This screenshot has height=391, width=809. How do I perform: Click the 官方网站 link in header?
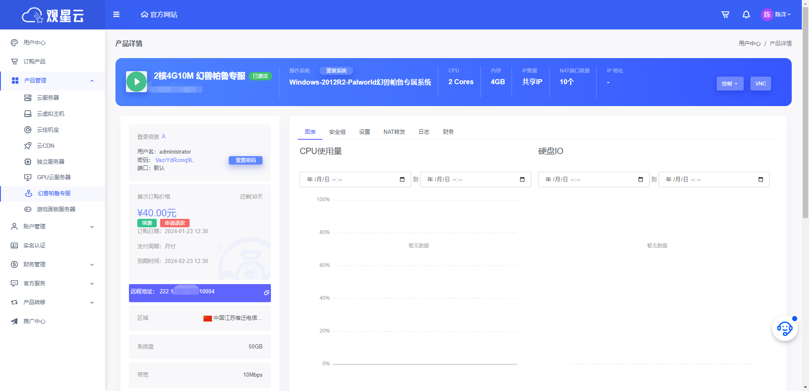click(159, 15)
